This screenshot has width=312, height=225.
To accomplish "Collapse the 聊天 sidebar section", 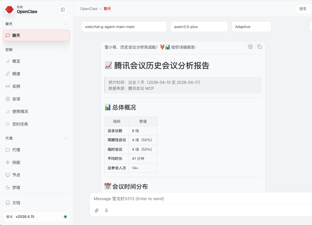I will [66, 24].
